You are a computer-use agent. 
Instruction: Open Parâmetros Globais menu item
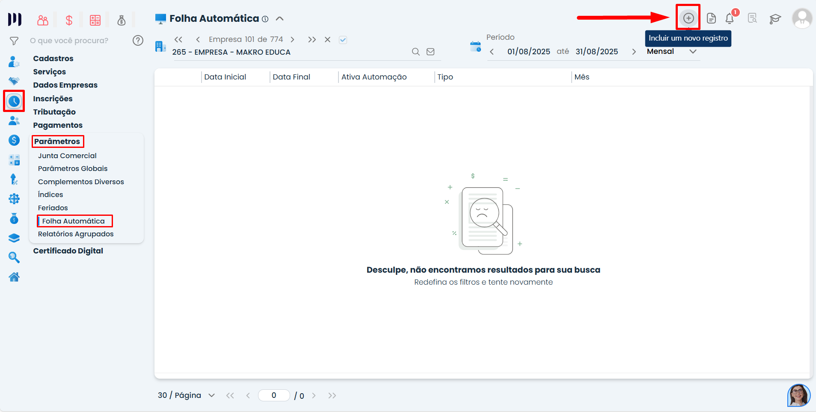tap(72, 168)
